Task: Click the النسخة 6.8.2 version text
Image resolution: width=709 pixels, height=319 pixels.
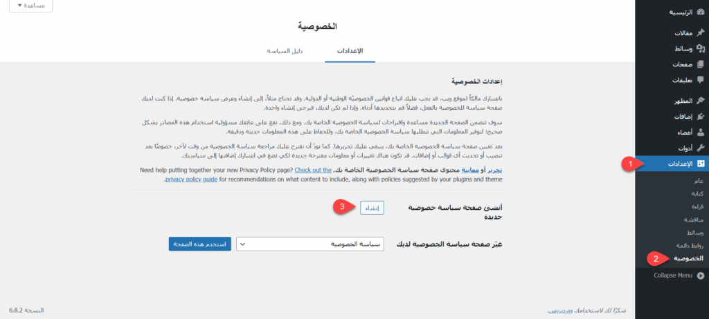Action: [x=27, y=311]
